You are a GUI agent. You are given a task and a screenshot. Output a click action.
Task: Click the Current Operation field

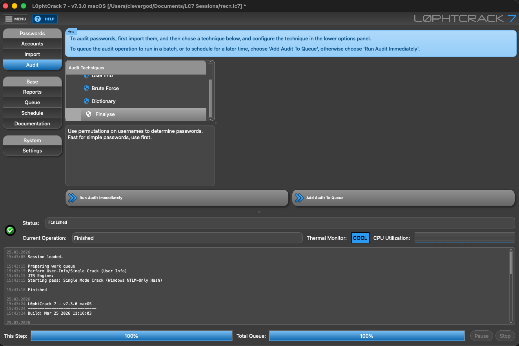pyautogui.click(x=188, y=238)
